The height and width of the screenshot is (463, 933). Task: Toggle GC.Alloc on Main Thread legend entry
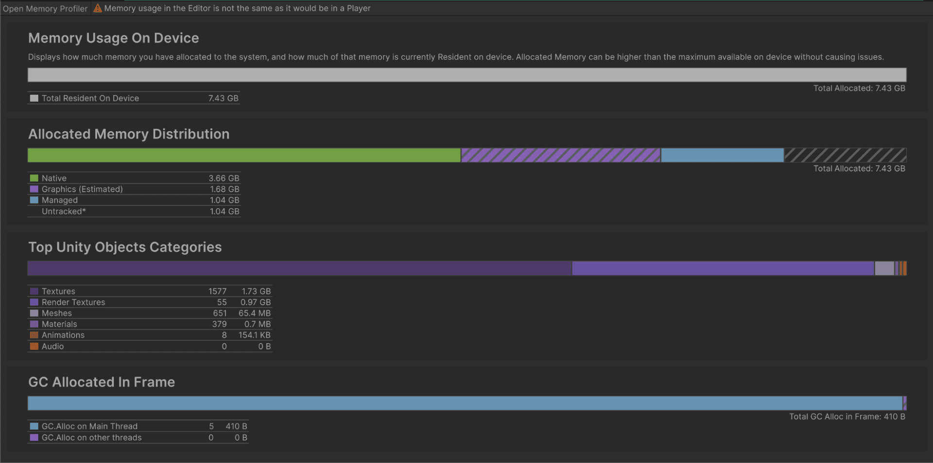[x=34, y=426]
